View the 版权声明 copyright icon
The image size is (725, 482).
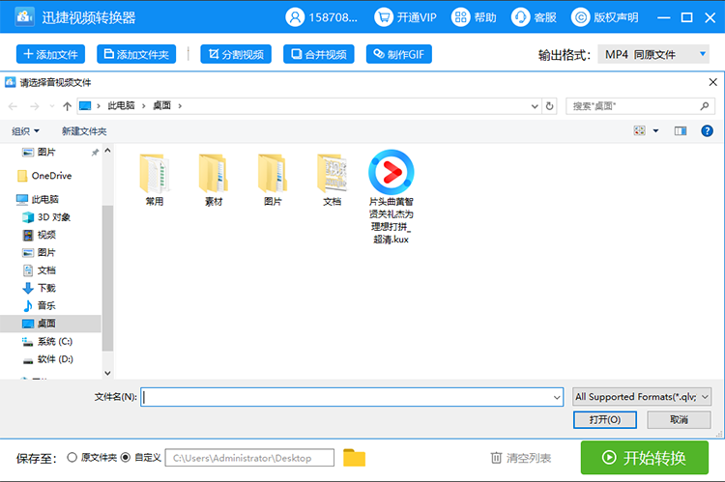[581, 17]
